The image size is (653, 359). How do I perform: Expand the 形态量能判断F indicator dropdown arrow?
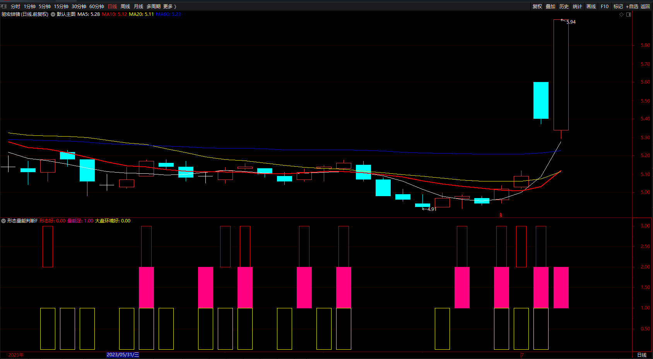3,221
